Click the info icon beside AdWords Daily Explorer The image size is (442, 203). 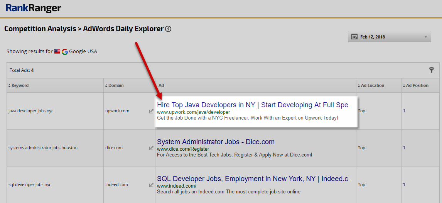click(x=168, y=29)
